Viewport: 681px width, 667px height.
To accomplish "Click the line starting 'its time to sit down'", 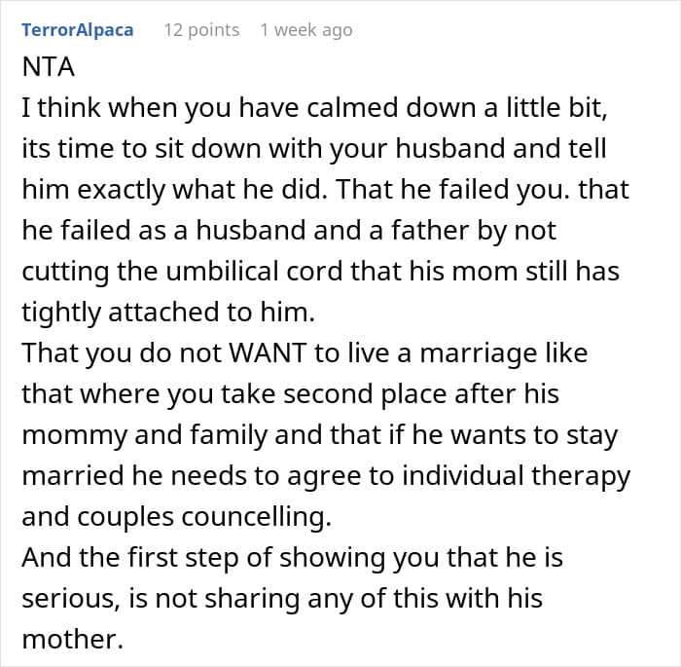I will (314, 149).
